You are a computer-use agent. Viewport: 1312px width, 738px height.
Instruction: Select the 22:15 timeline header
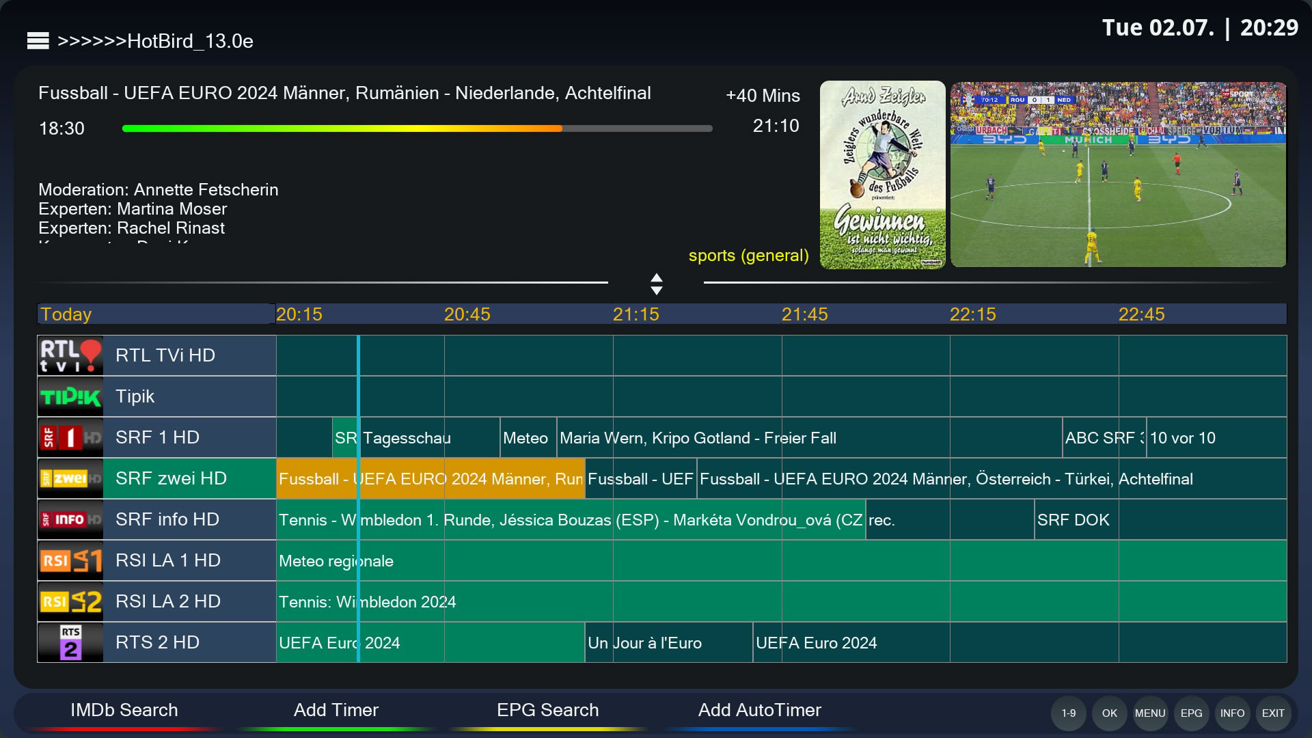click(973, 314)
